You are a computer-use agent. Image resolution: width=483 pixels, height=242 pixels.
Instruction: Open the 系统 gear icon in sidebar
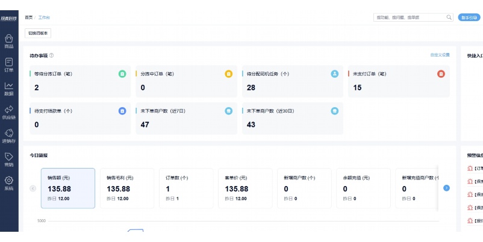[x=9, y=180]
